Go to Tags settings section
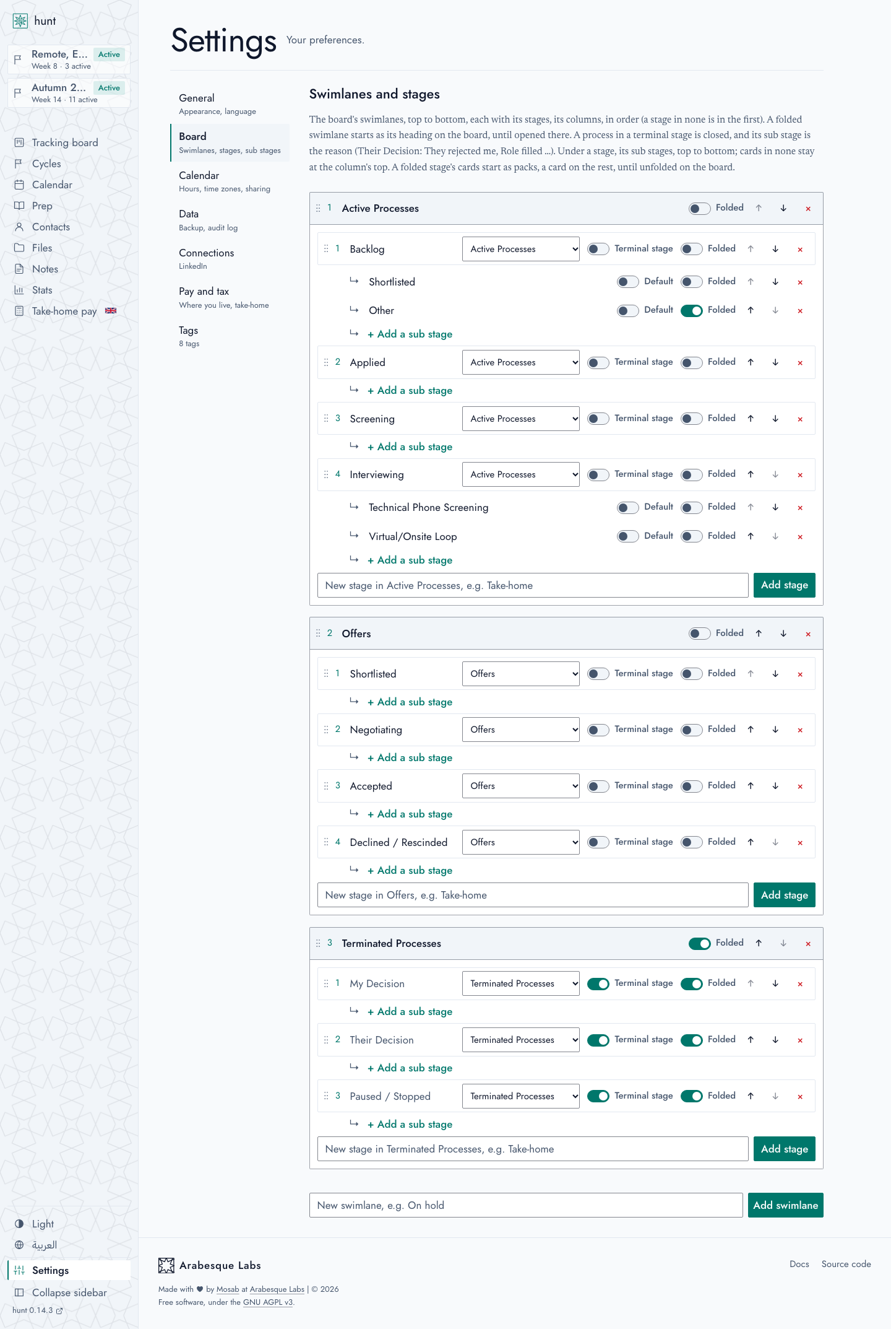891x1329 pixels. point(230,336)
